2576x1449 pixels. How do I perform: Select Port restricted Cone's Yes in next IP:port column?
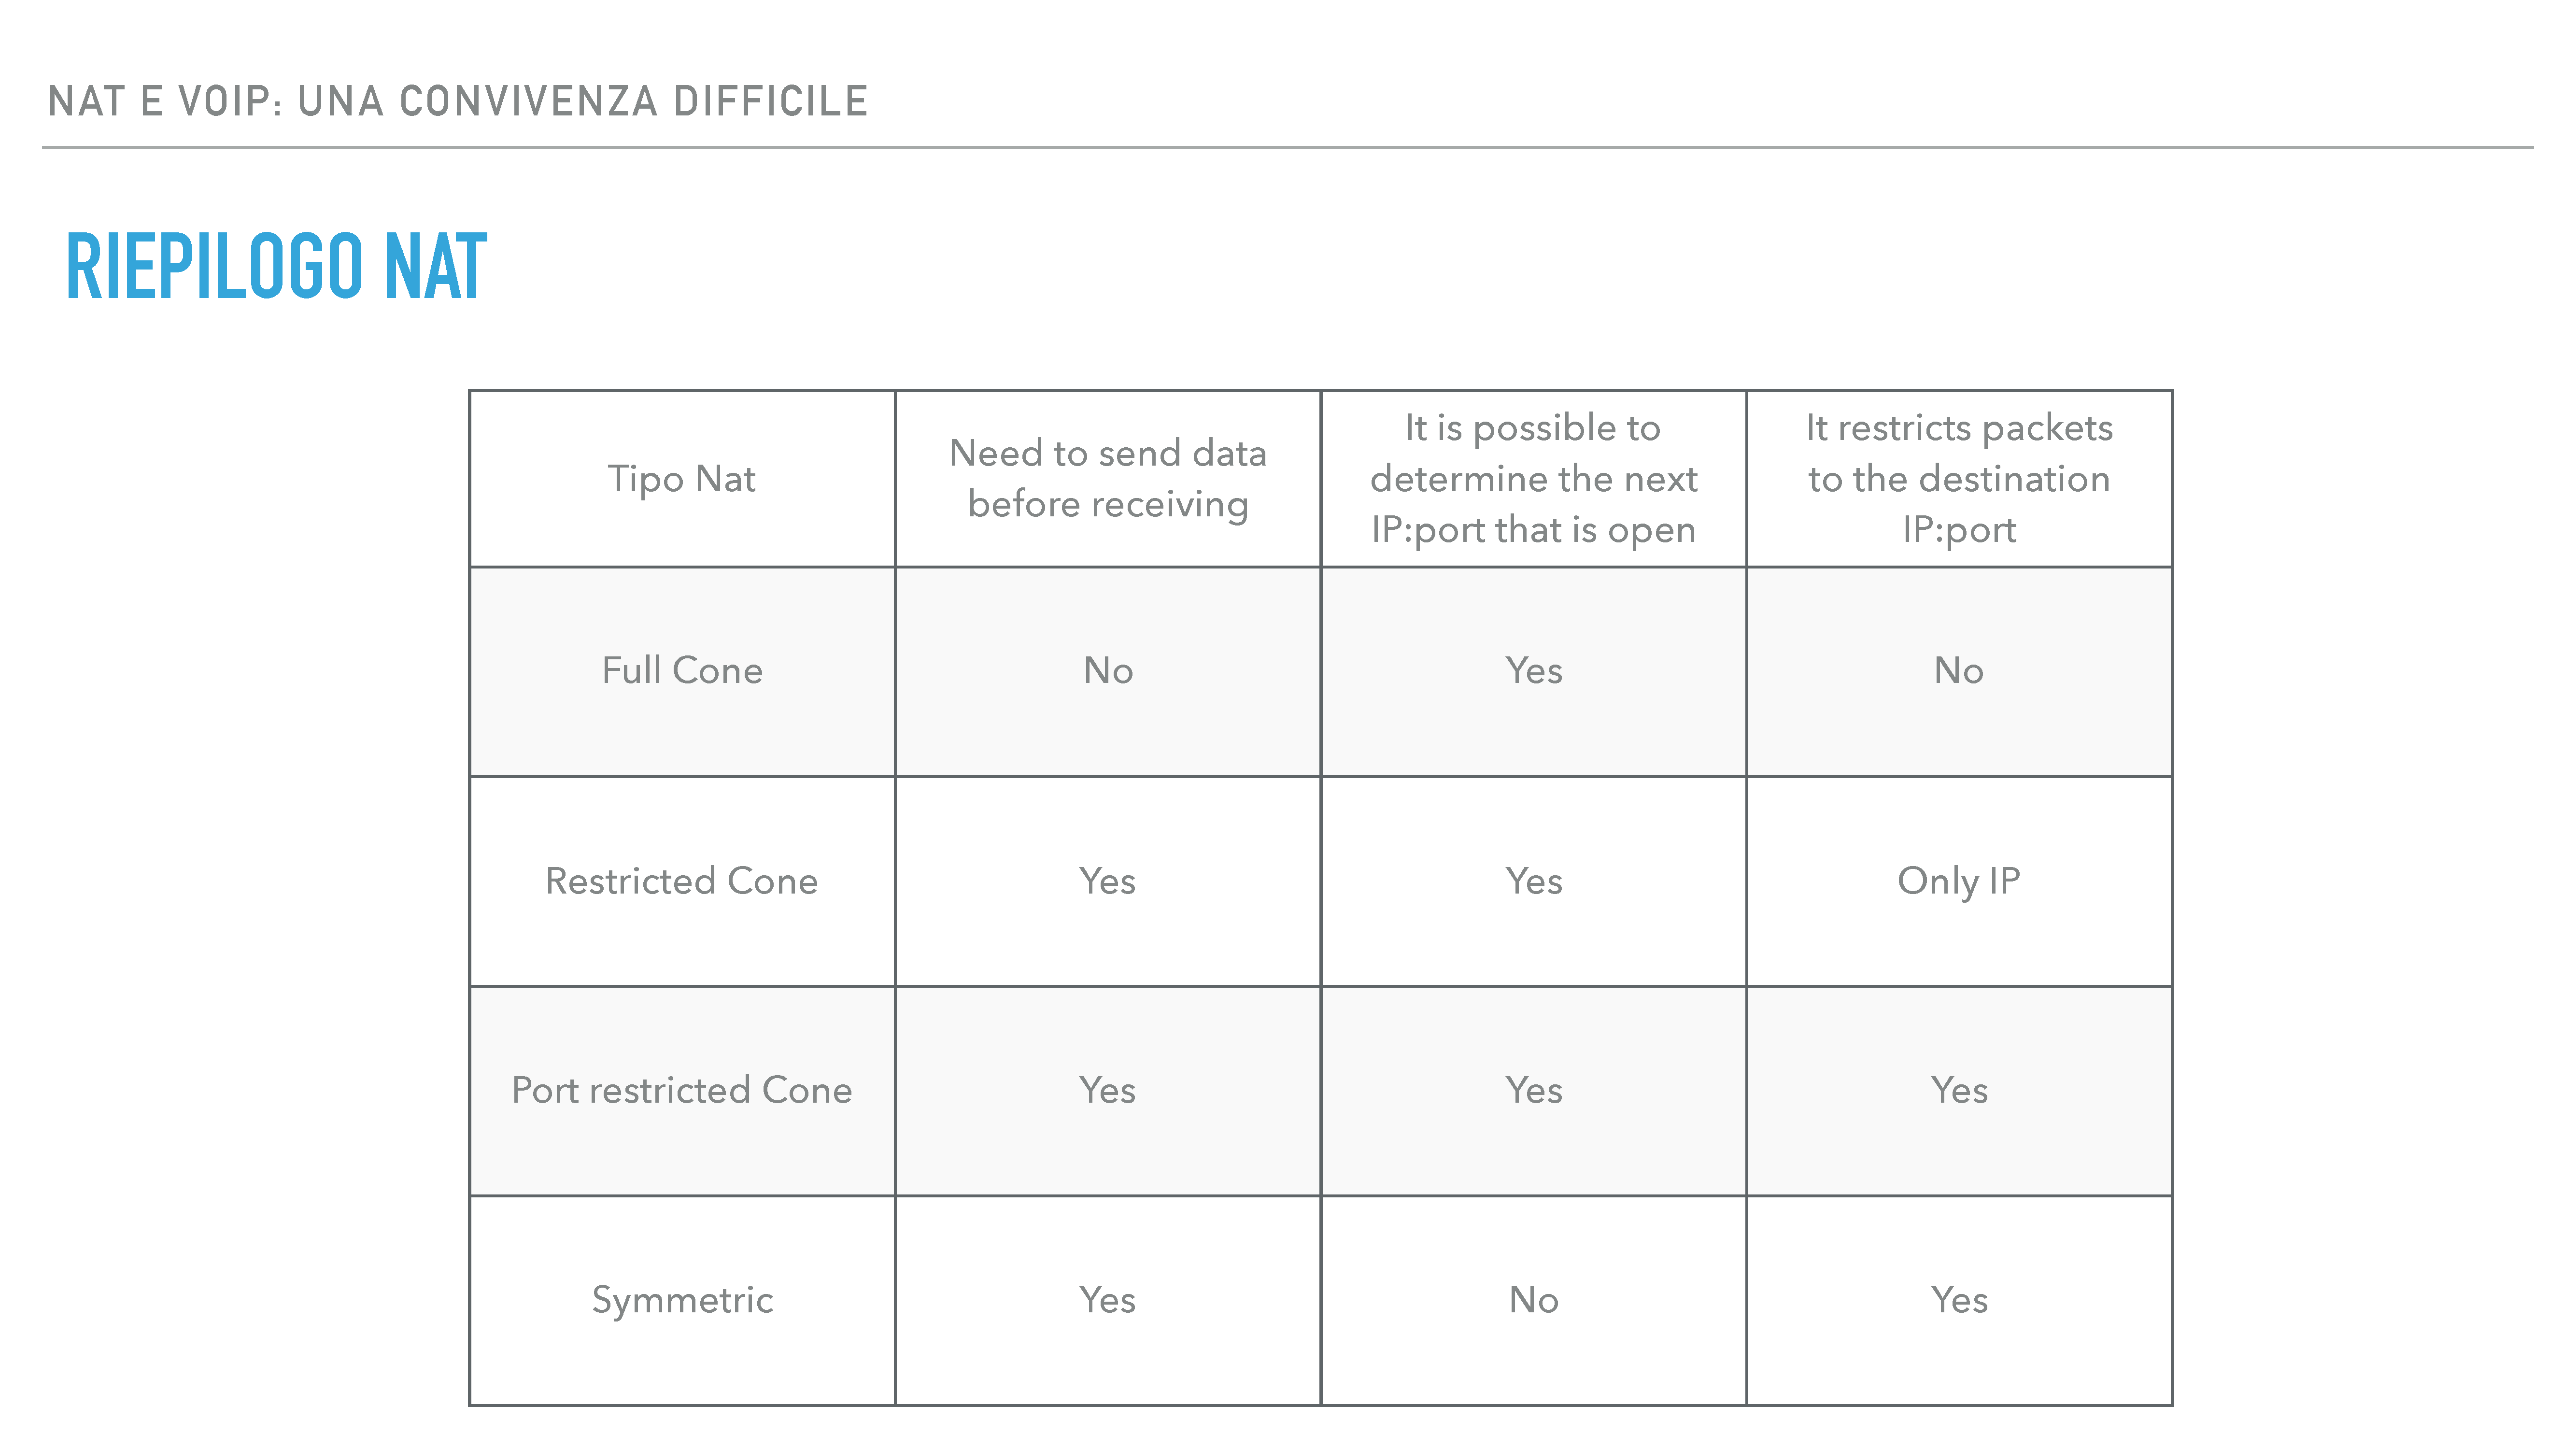(1534, 1091)
